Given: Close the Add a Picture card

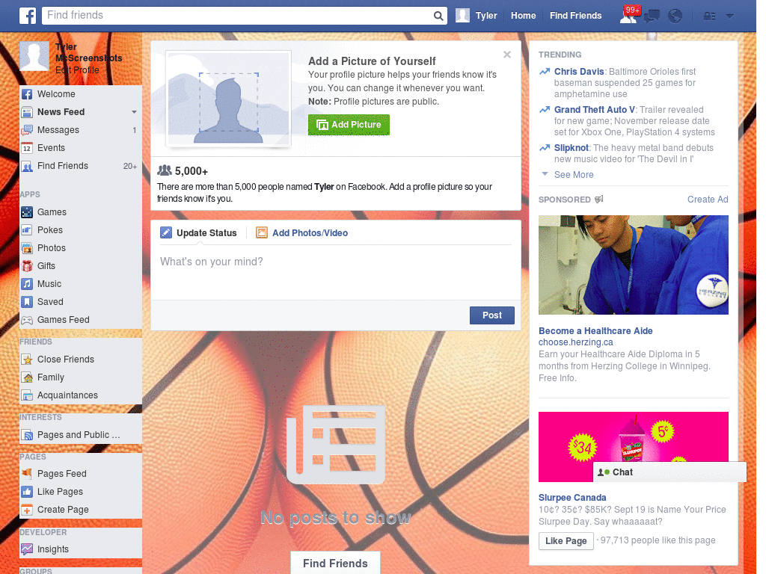Looking at the screenshot, I should pyautogui.click(x=507, y=55).
